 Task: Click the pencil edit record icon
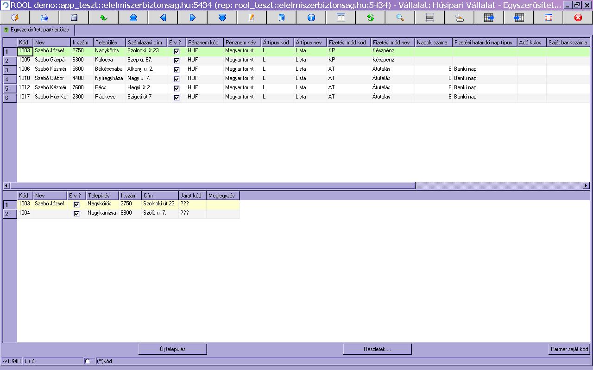coord(252,18)
